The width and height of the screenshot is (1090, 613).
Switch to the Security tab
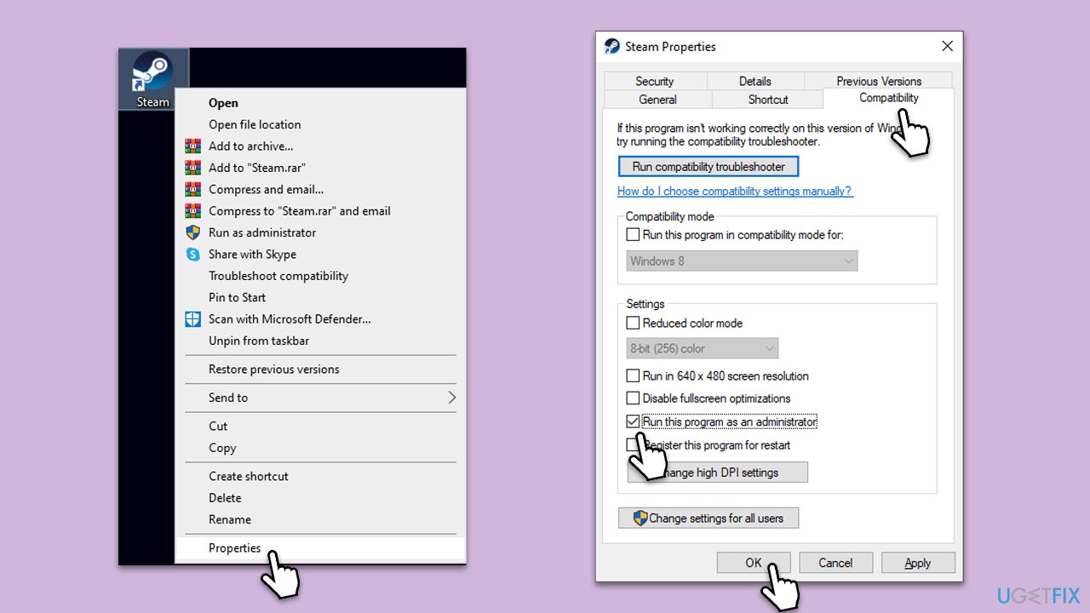[655, 81]
